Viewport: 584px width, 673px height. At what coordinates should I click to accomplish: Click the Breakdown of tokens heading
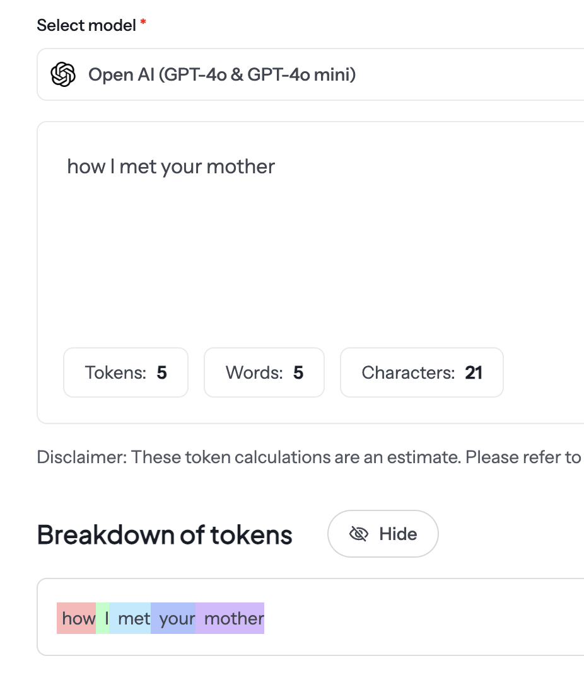[165, 534]
